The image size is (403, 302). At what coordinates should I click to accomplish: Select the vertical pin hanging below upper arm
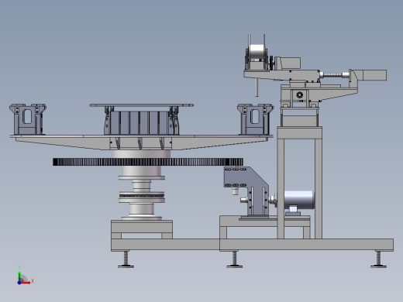(x=257, y=88)
